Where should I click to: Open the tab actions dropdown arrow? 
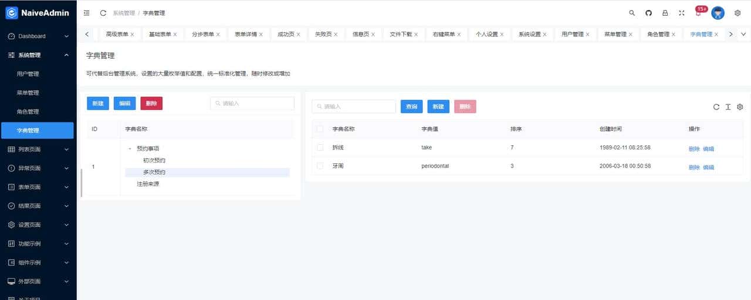pyautogui.click(x=744, y=34)
